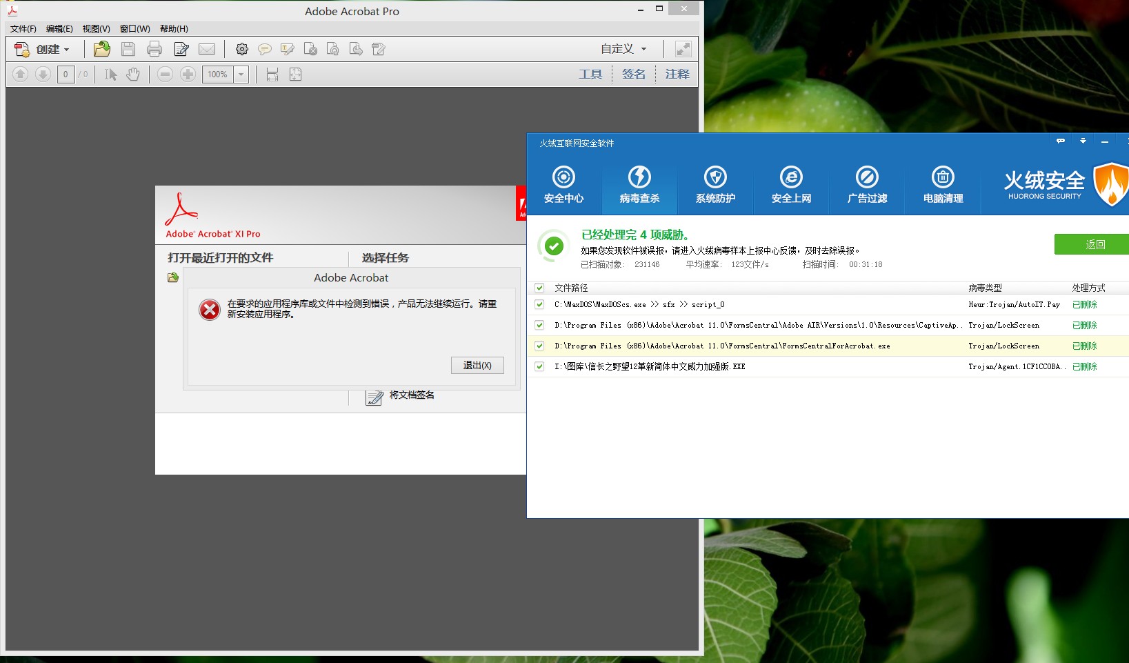Click the gear settings icon in Acrobat toolbar

point(242,49)
